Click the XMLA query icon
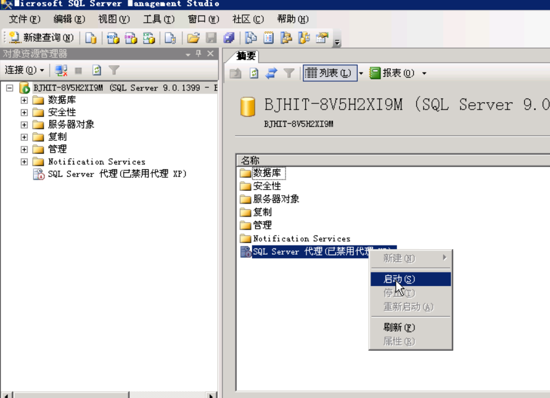The width and height of the screenshot is (550, 398). coord(149,38)
